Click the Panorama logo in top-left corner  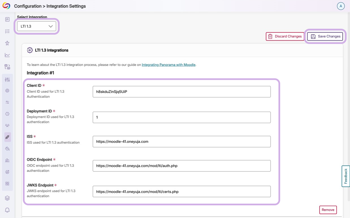click(x=6, y=6)
